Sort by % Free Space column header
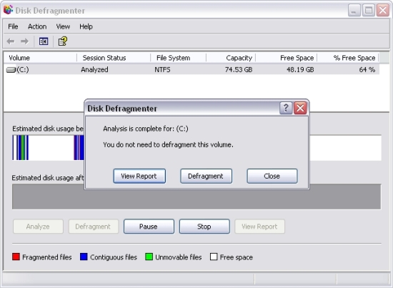Screen dimensions: 393x288 pos(348,58)
